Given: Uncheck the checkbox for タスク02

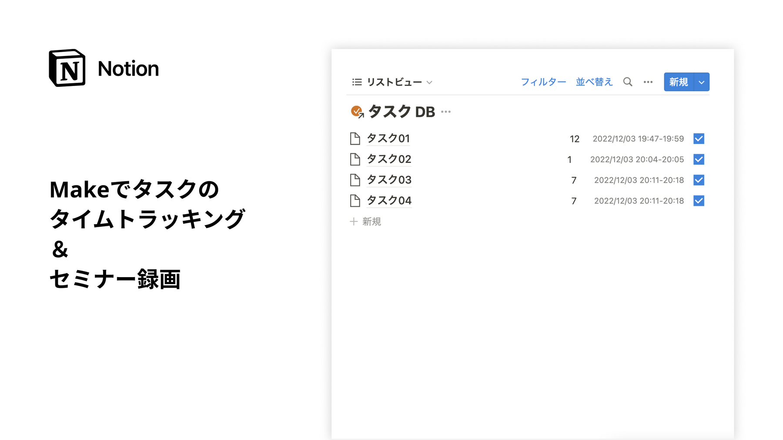Looking at the screenshot, I should (x=699, y=159).
